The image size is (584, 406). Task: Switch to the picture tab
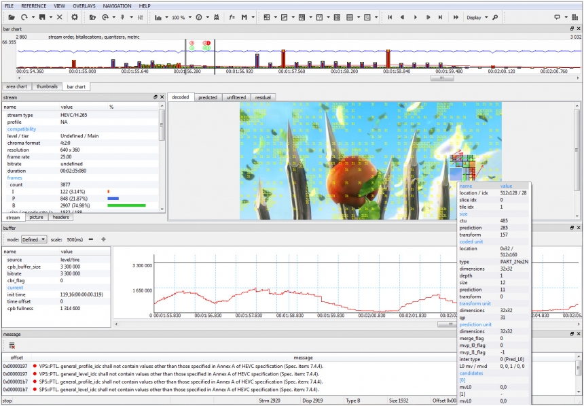pyautogui.click(x=36, y=217)
